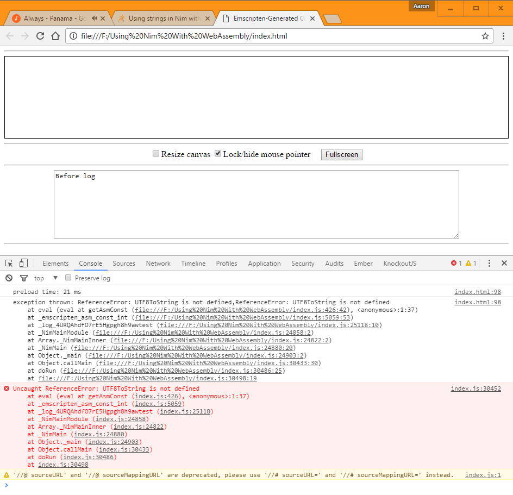Open the Chrome menu with three dots

point(503,36)
